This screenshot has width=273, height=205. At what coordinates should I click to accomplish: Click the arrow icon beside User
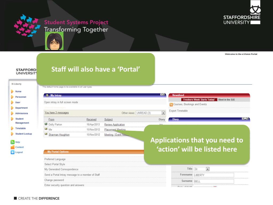click(x=12, y=102)
